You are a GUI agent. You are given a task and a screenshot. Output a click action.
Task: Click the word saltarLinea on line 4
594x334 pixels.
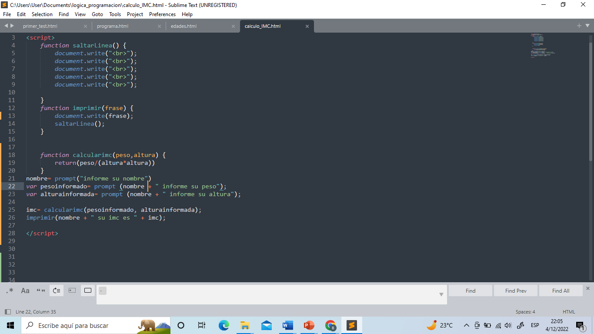click(93, 45)
